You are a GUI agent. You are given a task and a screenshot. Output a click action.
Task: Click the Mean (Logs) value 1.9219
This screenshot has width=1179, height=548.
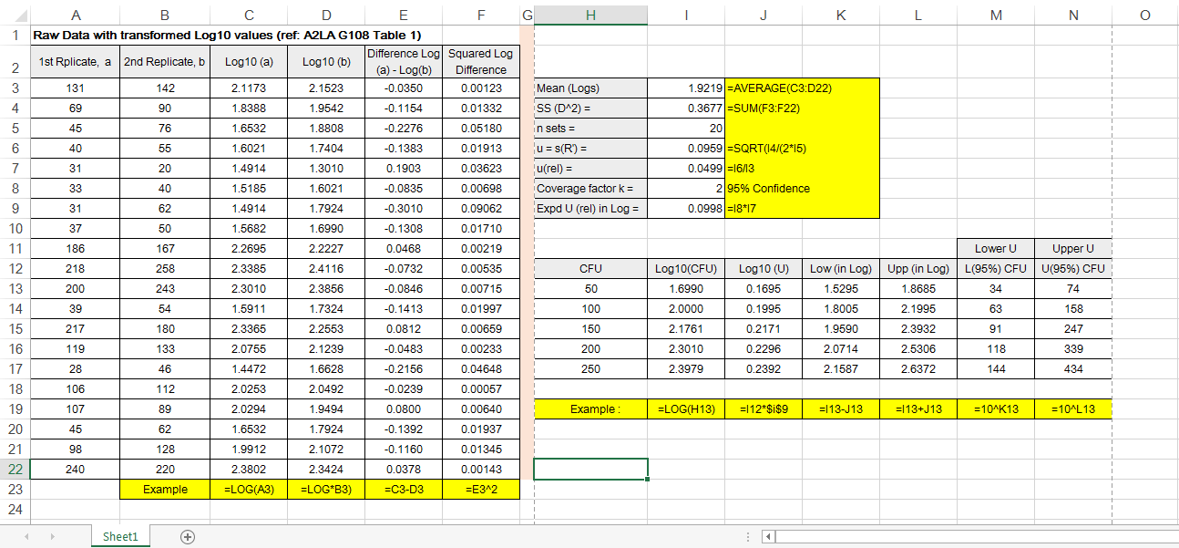click(x=686, y=88)
